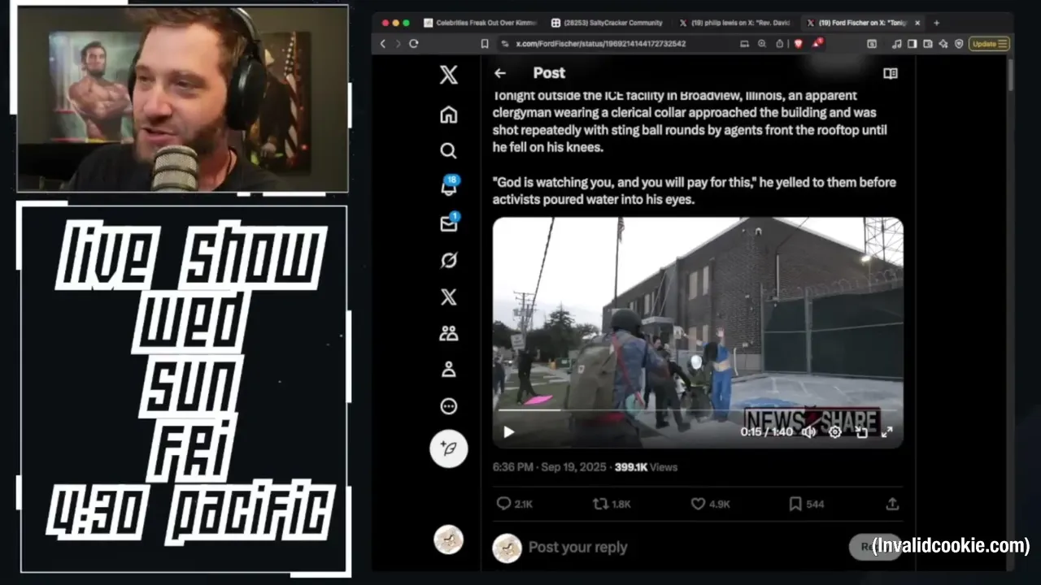Seek on the video progress bar
This screenshot has width=1041, height=585.
(698, 410)
